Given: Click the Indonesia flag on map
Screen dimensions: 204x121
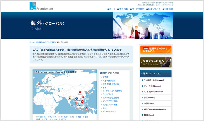Looking at the screenshot, I should point(87,108).
